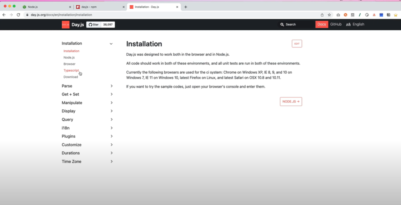
Task: Close the Installation - Day.js tab
Action: [x=177, y=7]
